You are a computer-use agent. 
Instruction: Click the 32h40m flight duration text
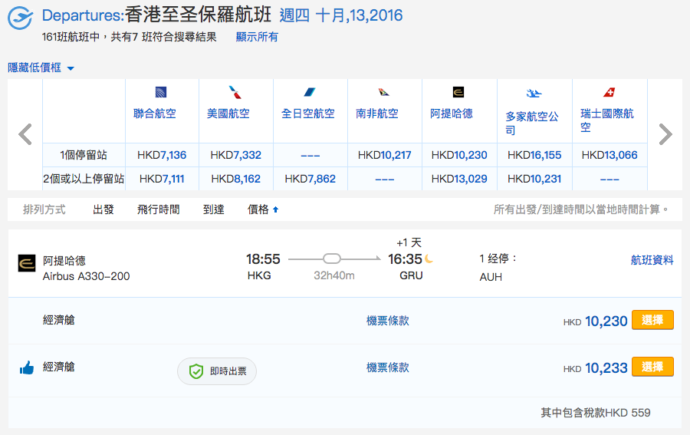(334, 275)
